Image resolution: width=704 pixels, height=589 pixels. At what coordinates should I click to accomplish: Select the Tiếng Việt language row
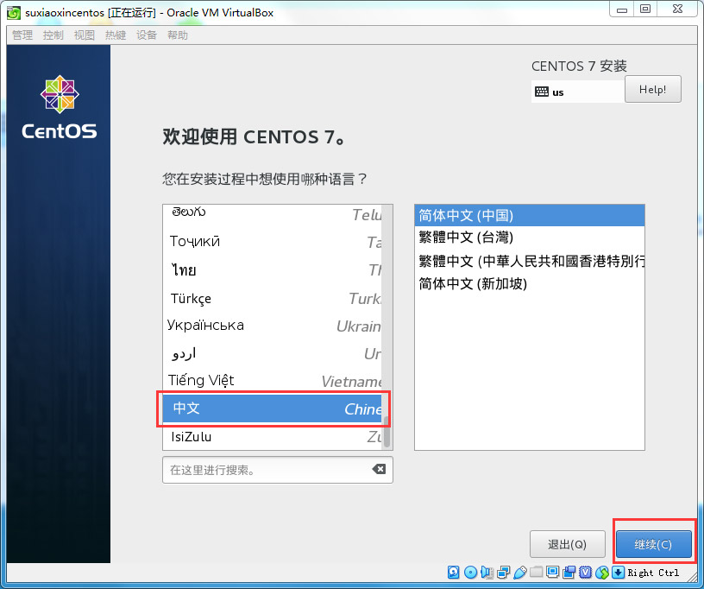pyautogui.click(x=272, y=381)
